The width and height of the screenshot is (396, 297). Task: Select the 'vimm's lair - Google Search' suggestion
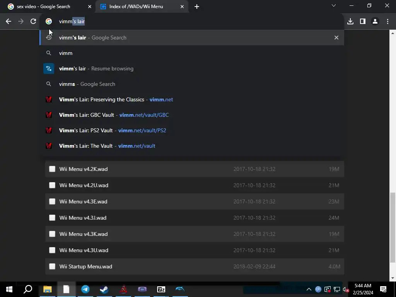192,38
